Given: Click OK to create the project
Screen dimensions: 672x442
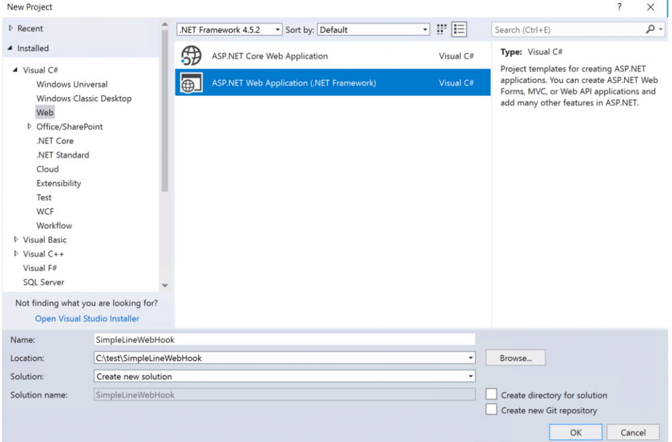Looking at the screenshot, I should click(576, 432).
